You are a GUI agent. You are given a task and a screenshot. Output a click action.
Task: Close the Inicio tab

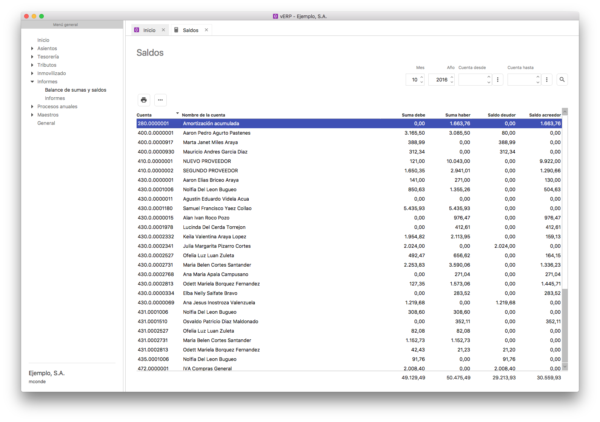(163, 30)
